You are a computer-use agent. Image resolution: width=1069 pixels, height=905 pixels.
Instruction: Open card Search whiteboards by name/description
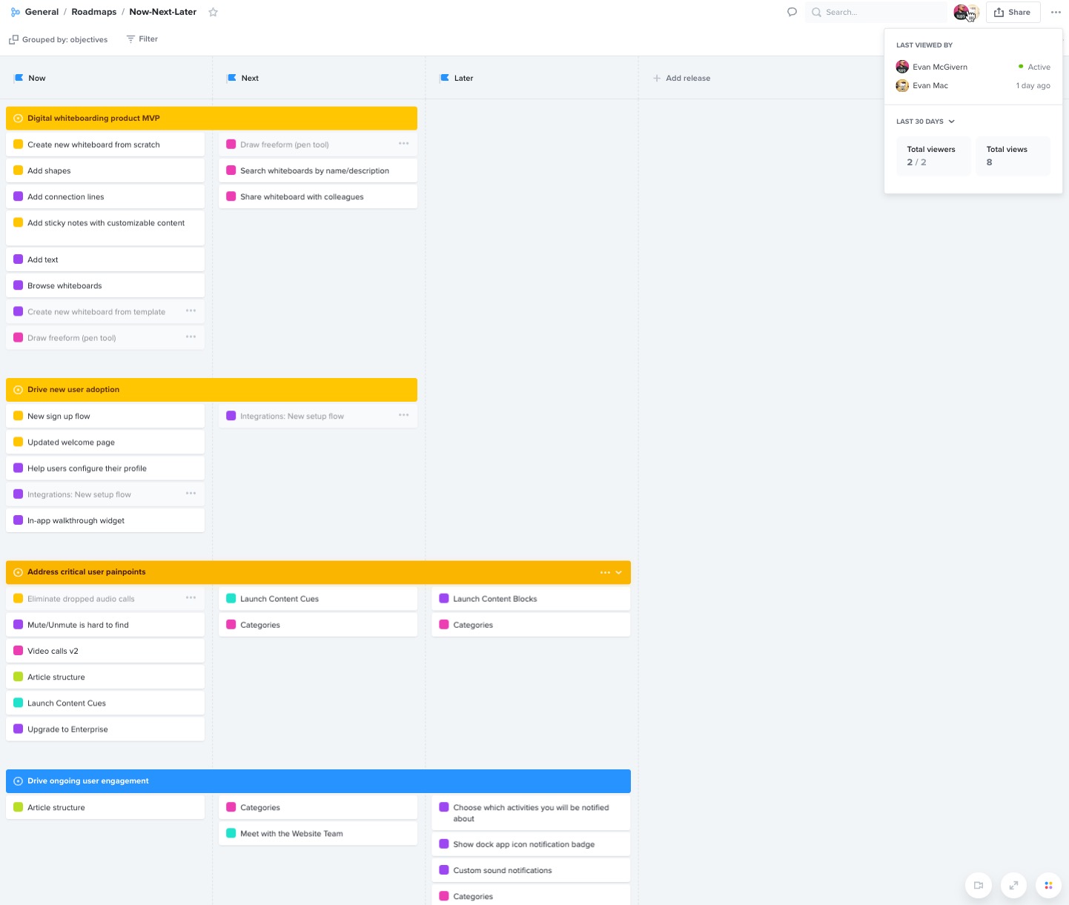(x=318, y=170)
